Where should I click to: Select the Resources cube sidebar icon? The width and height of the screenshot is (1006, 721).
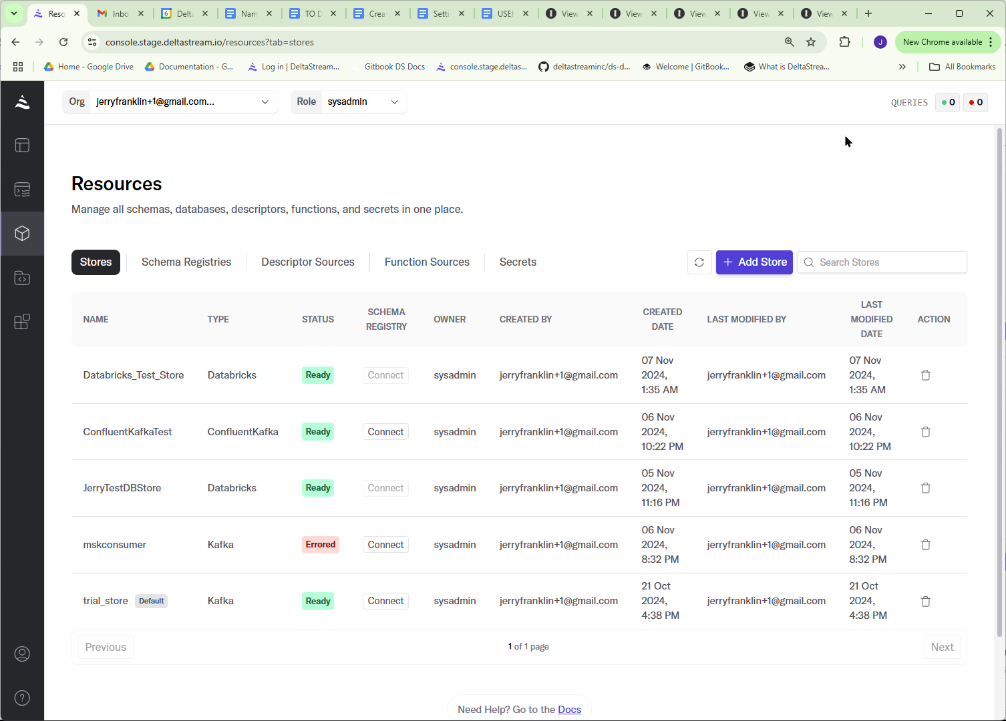point(22,234)
